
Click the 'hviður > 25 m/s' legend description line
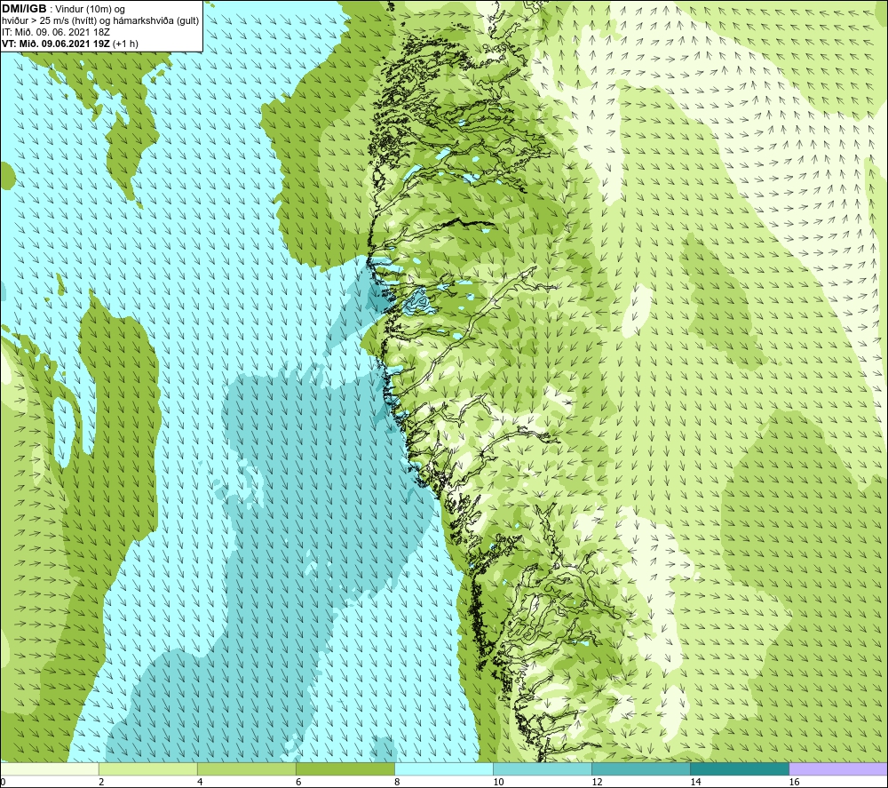pyautogui.click(x=101, y=20)
